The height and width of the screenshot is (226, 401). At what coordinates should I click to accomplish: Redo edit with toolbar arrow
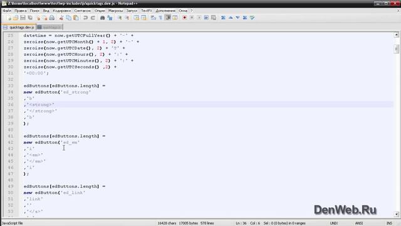[x=93, y=18]
